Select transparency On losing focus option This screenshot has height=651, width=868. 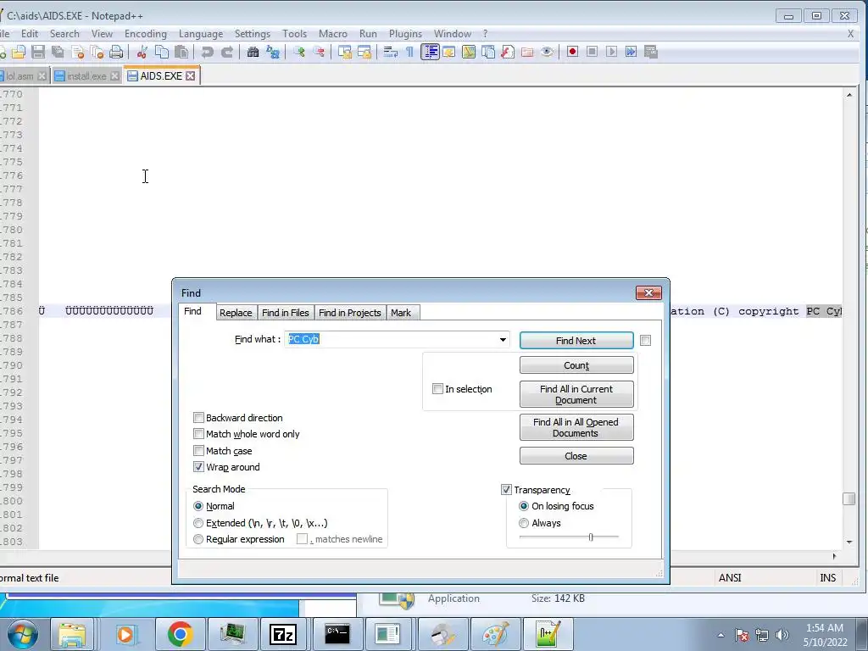point(524,506)
